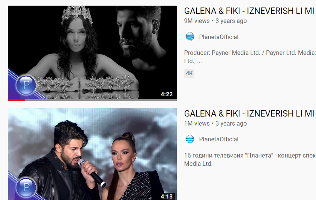Click PlanetaOfficial channel avatar on second video
This screenshot has height=200, width=316.
point(190,139)
